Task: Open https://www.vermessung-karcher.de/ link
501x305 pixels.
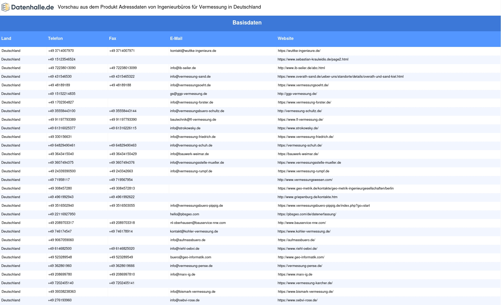Action: coord(305,283)
